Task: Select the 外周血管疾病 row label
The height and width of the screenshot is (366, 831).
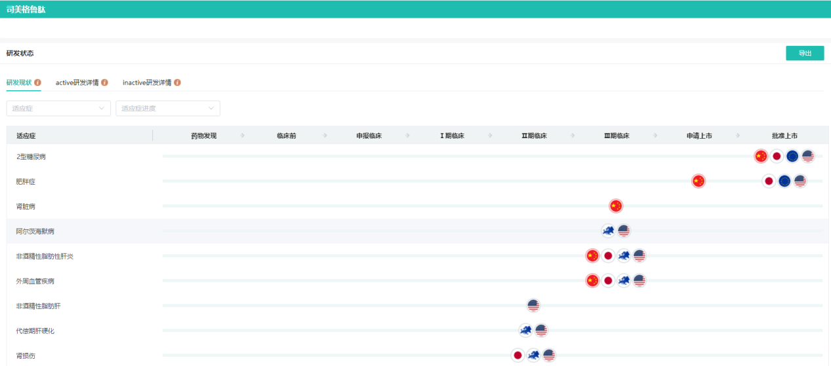Action: [x=35, y=281]
